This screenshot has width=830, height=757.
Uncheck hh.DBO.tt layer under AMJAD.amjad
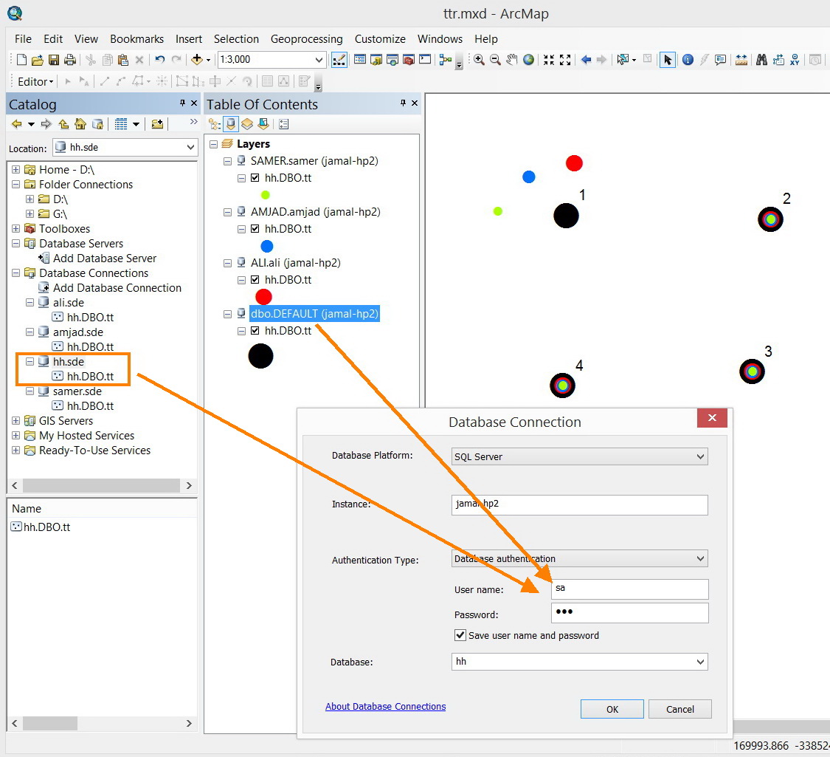click(255, 229)
